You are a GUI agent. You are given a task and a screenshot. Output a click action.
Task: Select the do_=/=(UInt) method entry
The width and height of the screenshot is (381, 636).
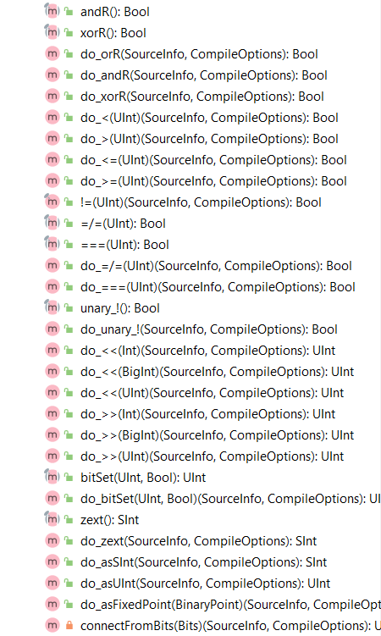pos(216,266)
